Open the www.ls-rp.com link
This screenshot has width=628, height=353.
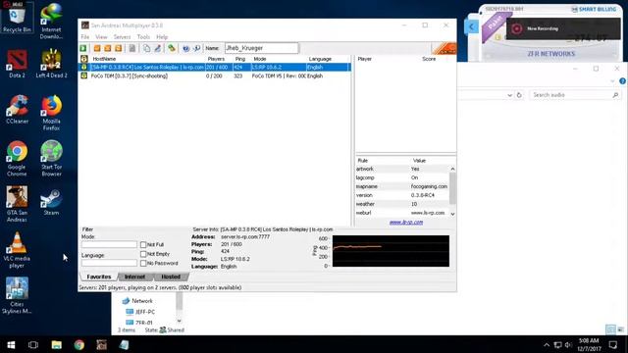(406, 223)
